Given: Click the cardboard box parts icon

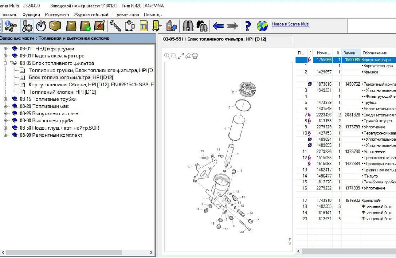Looking at the screenshot, I should tap(55, 26).
